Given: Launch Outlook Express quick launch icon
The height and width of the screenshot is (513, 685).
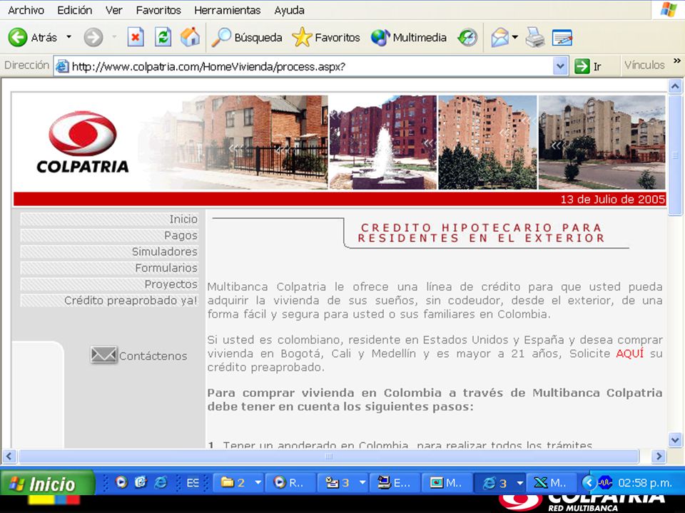Looking at the screenshot, I should pos(141,482).
